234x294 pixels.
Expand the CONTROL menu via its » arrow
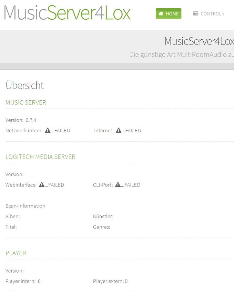(223, 14)
